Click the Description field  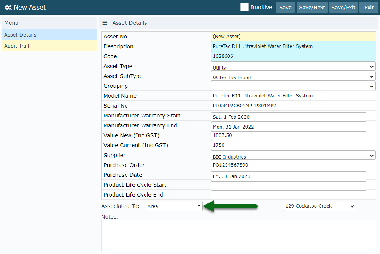[294, 46]
